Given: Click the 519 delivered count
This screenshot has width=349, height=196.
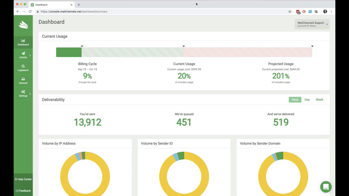Looking at the screenshot, I should coord(281,122).
